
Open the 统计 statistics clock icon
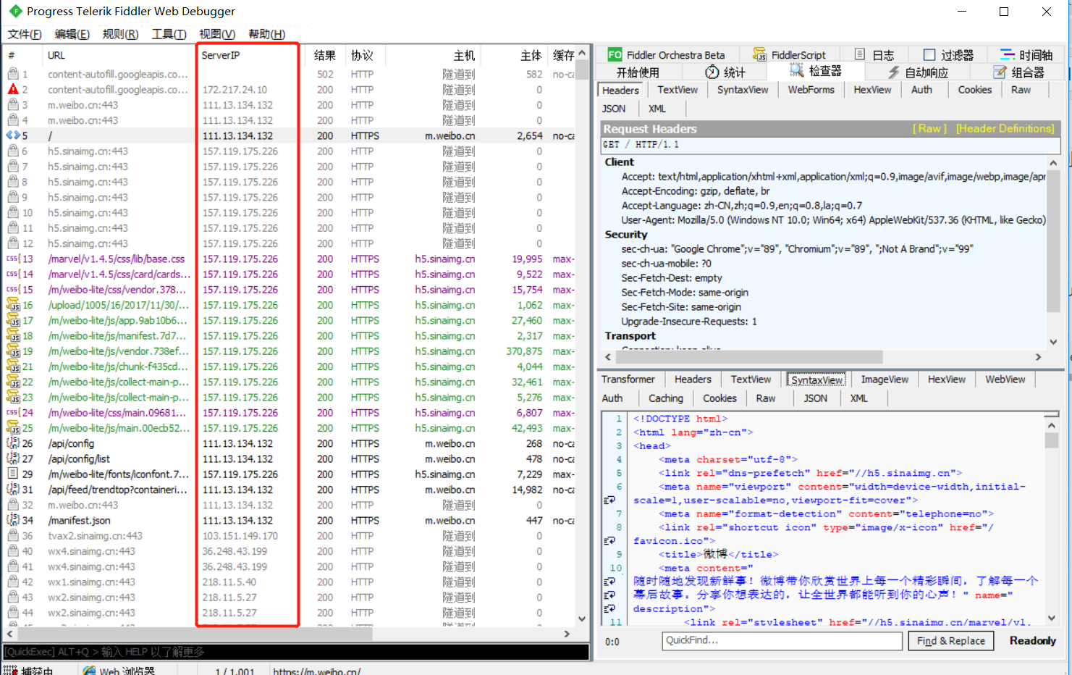[x=712, y=72]
